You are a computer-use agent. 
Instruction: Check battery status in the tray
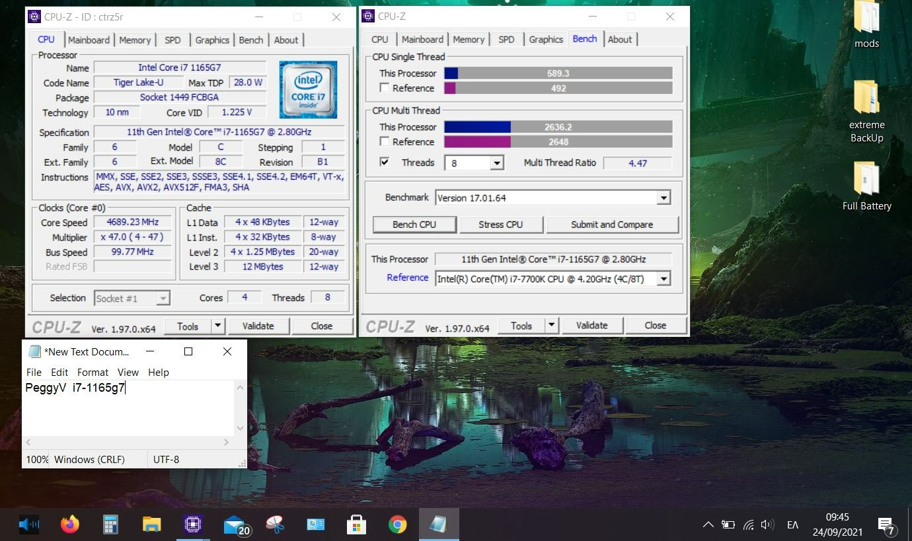pyautogui.click(x=728, y=525)
